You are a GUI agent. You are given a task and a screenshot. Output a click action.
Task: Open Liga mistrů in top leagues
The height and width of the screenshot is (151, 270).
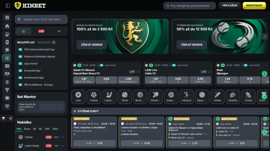coord(31,64)
